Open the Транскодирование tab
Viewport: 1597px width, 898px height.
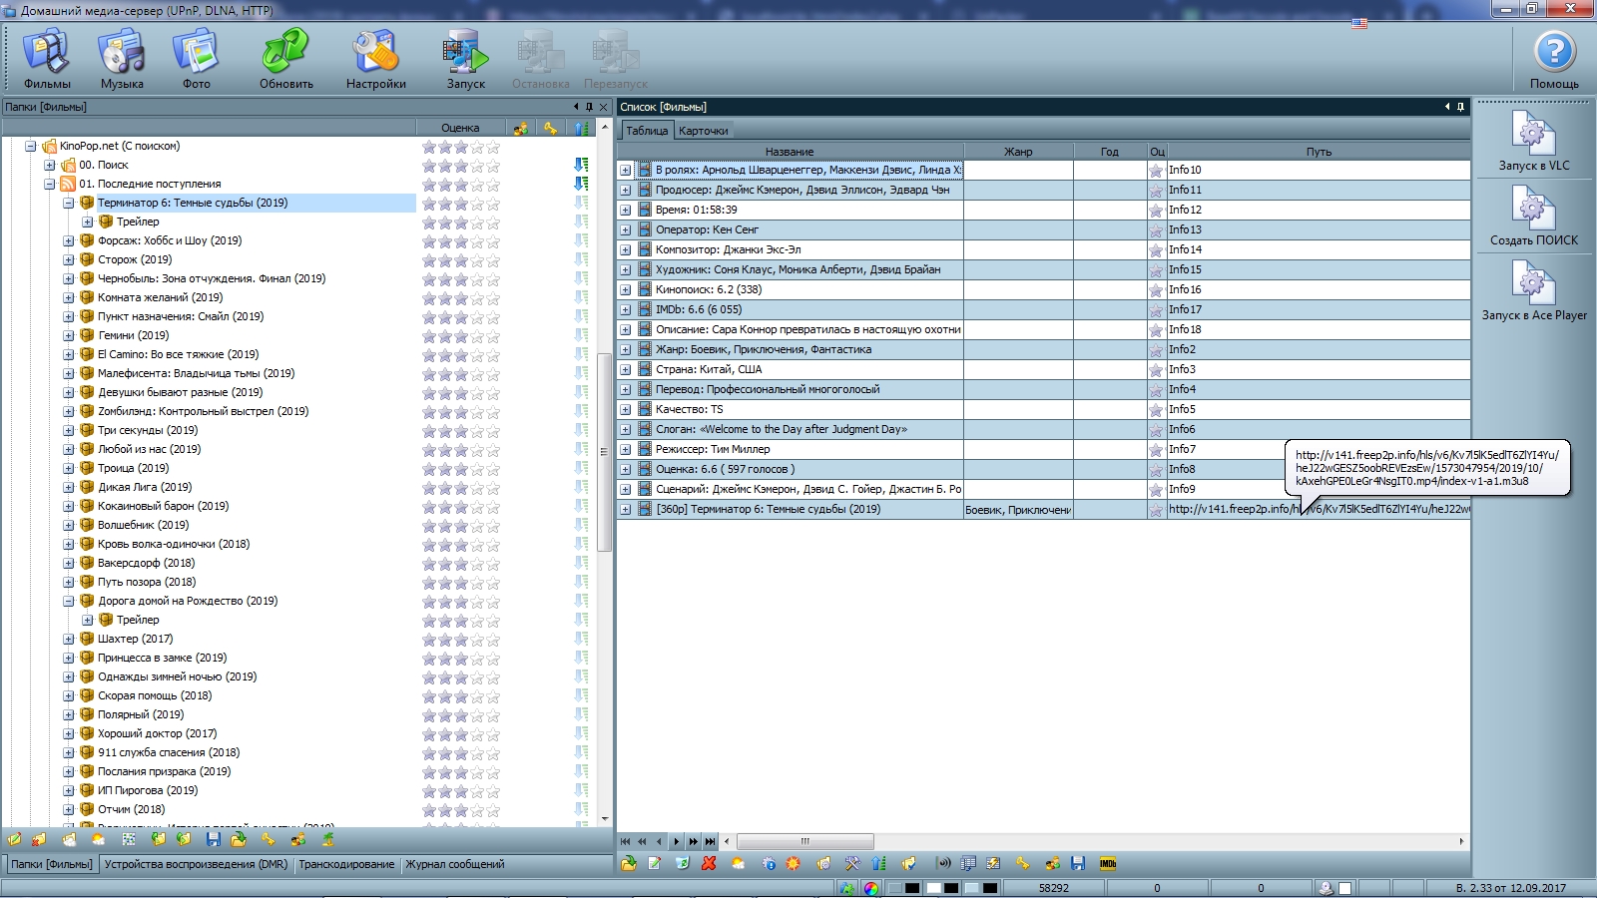[346, 865]
